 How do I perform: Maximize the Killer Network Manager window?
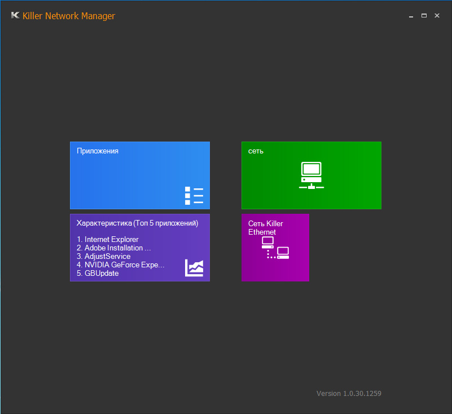pos(424,16)
